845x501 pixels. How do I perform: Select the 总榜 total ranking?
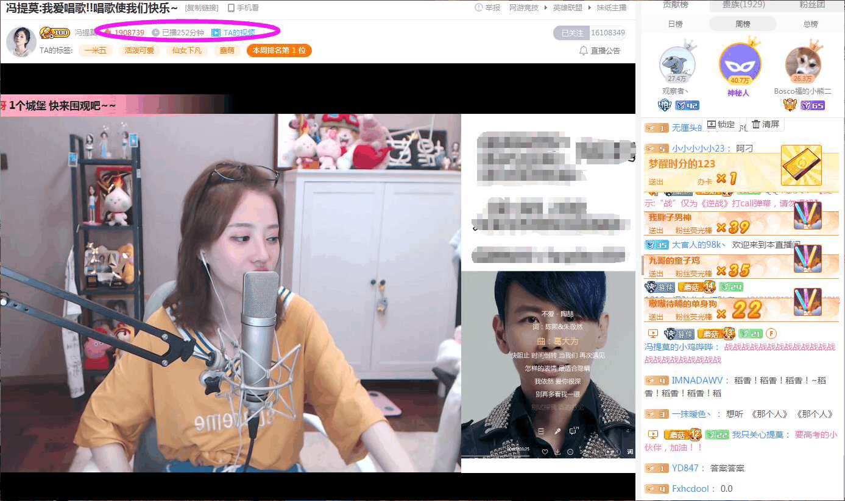tap(810, 24)
